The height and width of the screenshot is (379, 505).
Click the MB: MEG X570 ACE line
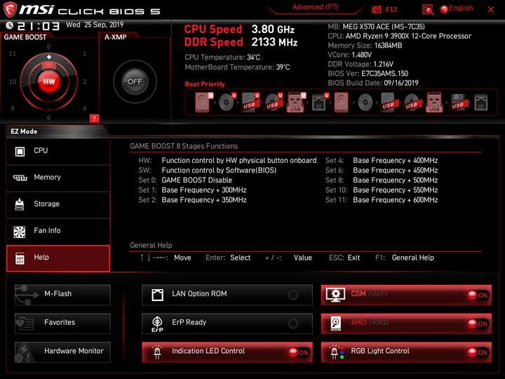(x=376, y=27)
